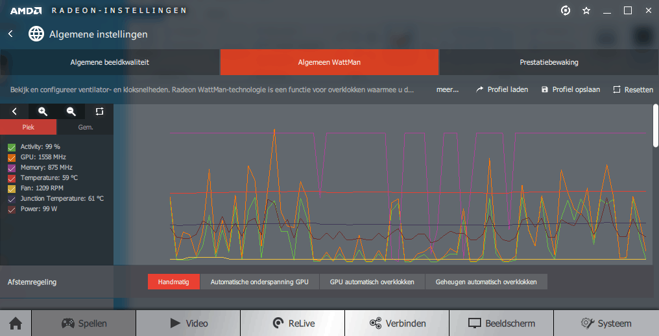Zoom out on the performance graph

point(71,111)
